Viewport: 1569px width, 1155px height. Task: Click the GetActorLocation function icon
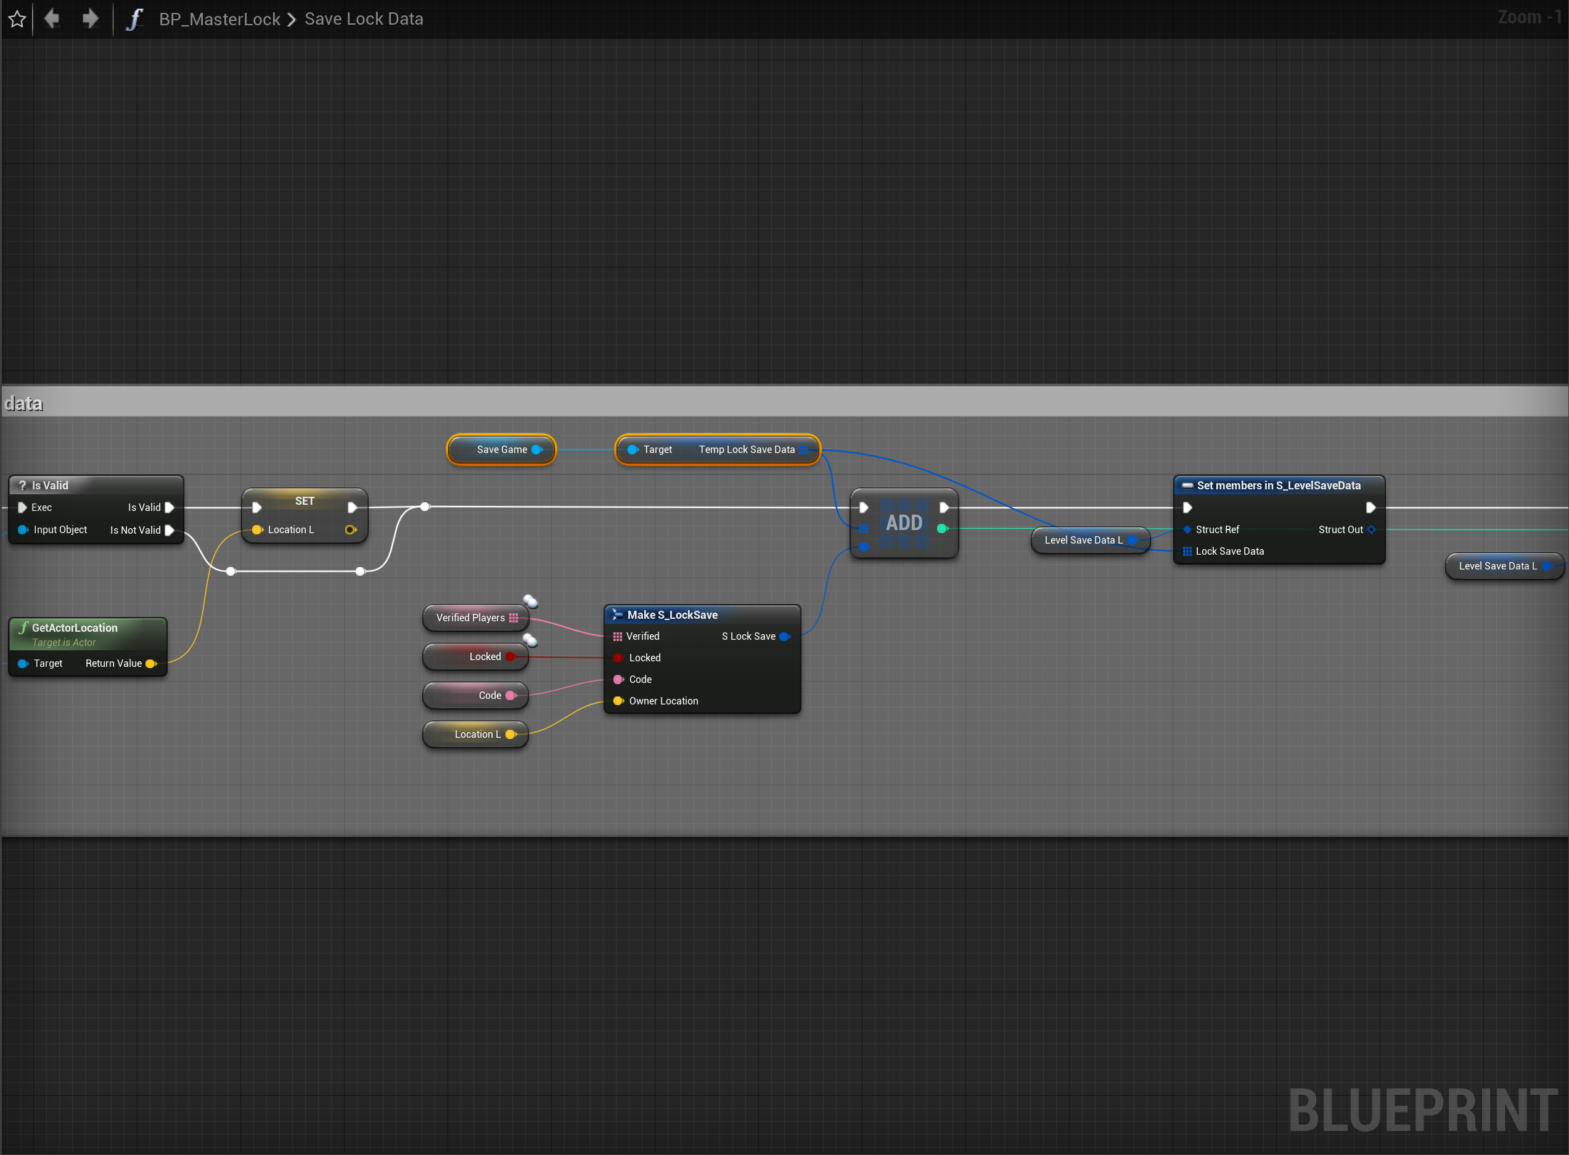pyautogui.click(x=23, y=628)
